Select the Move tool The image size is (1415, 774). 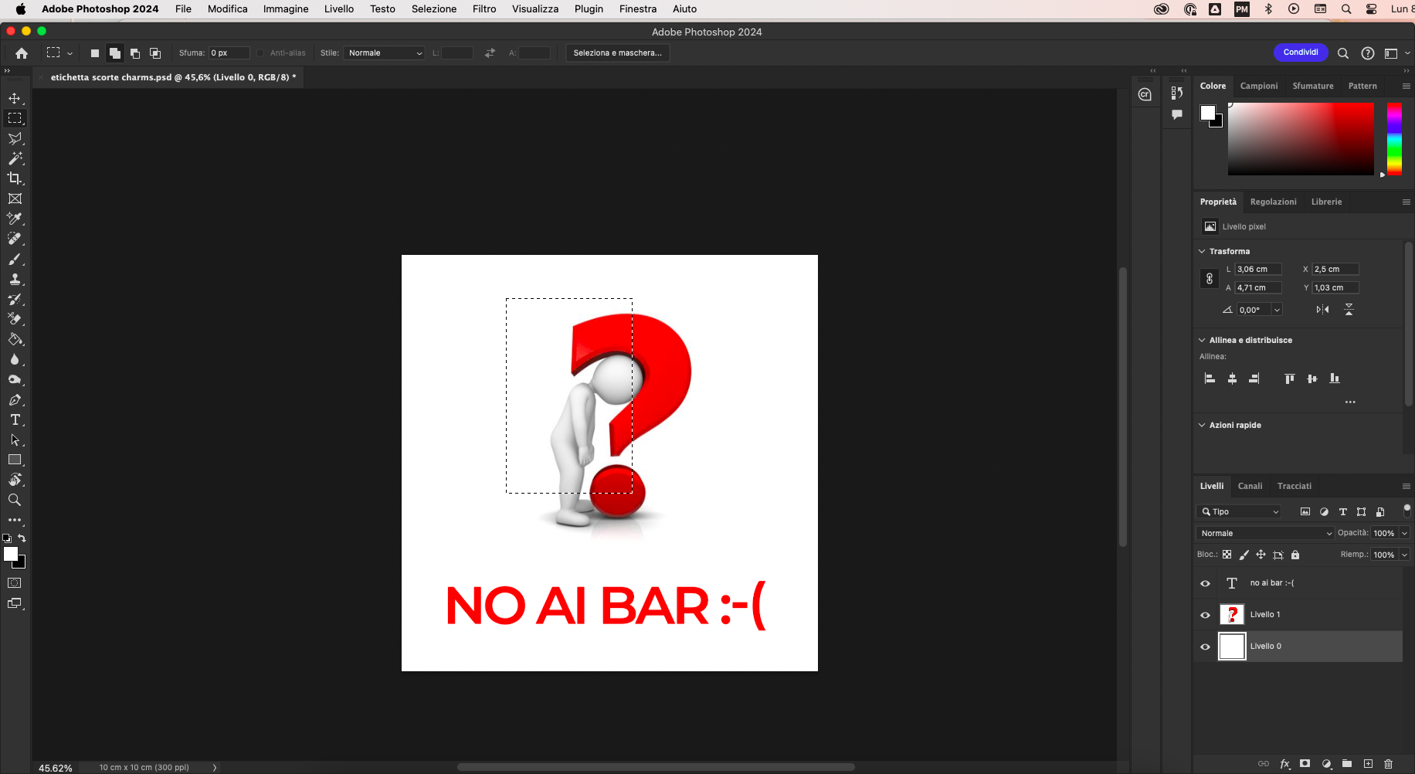tap(15, 98)
